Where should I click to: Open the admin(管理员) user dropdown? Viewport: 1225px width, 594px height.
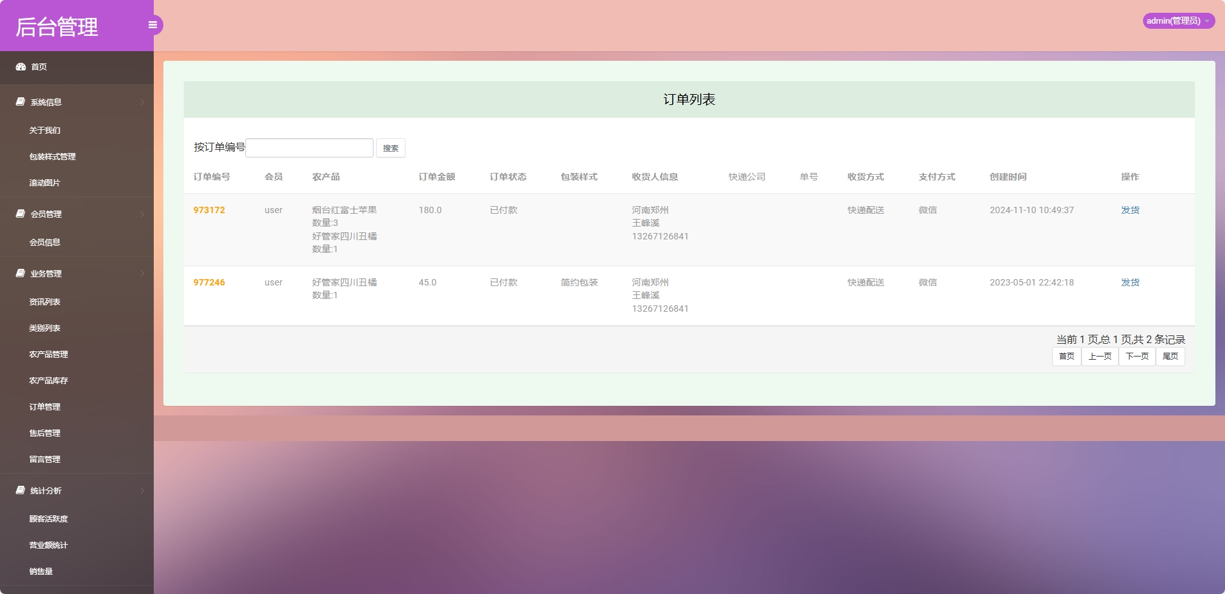[1178, 21]
